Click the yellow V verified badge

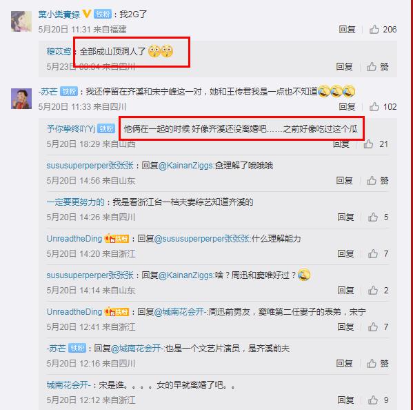(87, 14)
